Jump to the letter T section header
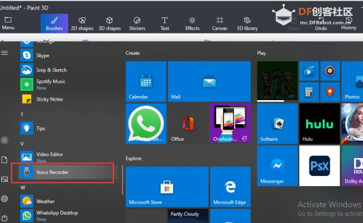363x223 pixels. pos(22,114)
